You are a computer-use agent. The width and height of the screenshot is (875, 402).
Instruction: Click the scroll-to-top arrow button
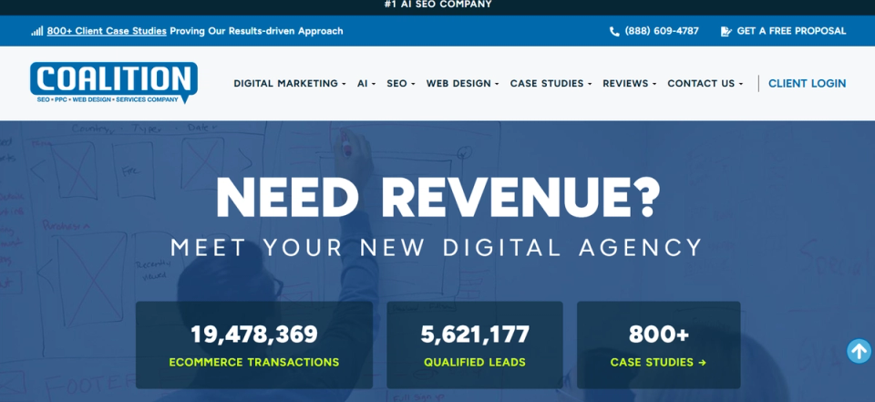click(x=859, y=351)
